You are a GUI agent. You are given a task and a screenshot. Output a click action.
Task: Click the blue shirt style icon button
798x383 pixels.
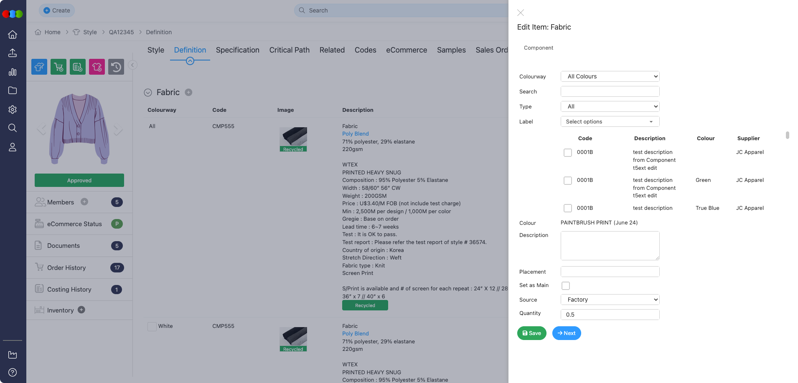39,67
